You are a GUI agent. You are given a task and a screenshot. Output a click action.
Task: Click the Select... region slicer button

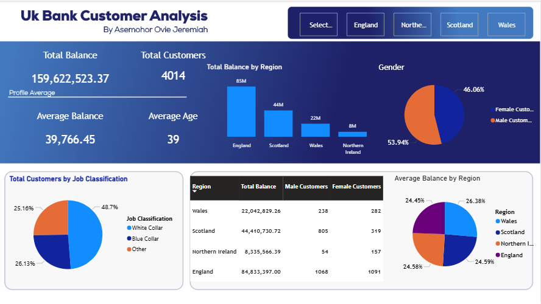[x=319, y=24]
